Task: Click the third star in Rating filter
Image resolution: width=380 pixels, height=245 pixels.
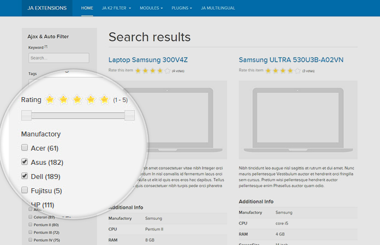Action: point(77,99)
